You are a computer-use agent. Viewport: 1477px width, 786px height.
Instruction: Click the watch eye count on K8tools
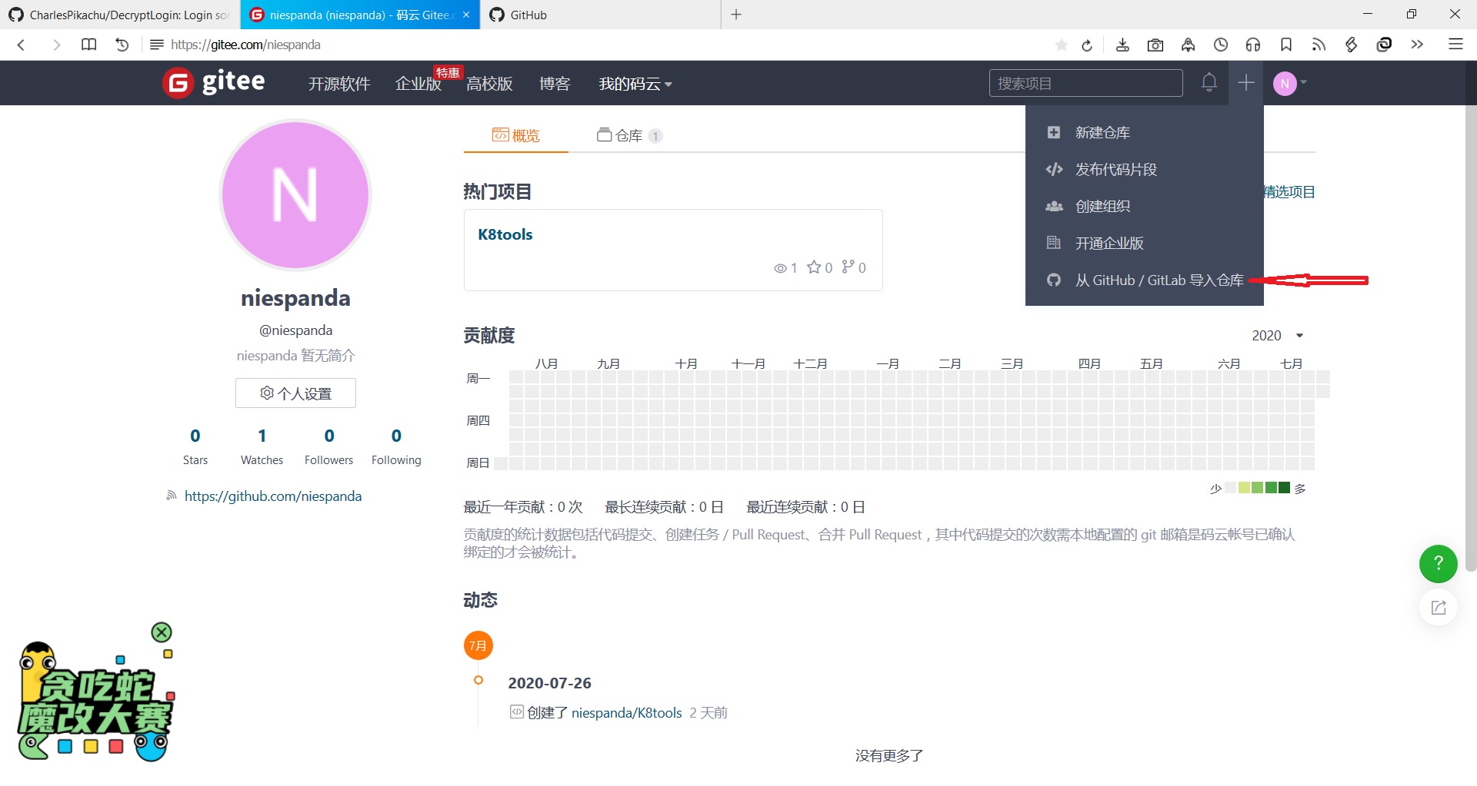[785, 267]
